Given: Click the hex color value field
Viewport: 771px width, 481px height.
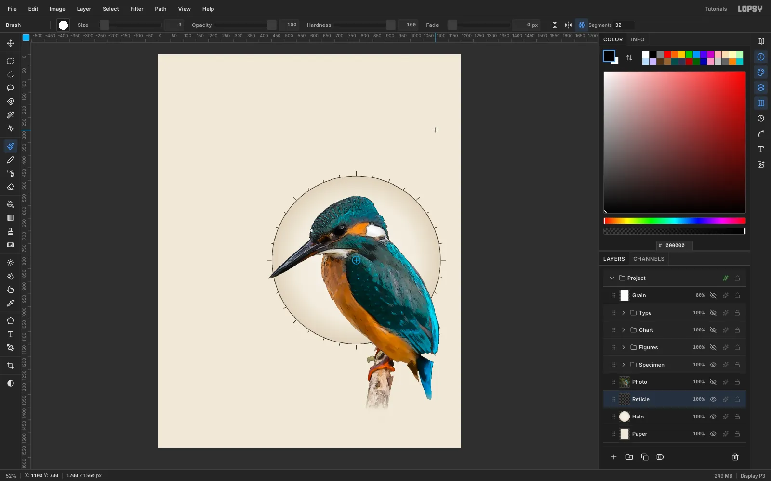Looking at the screenshot, I should [x=675, y=245].
